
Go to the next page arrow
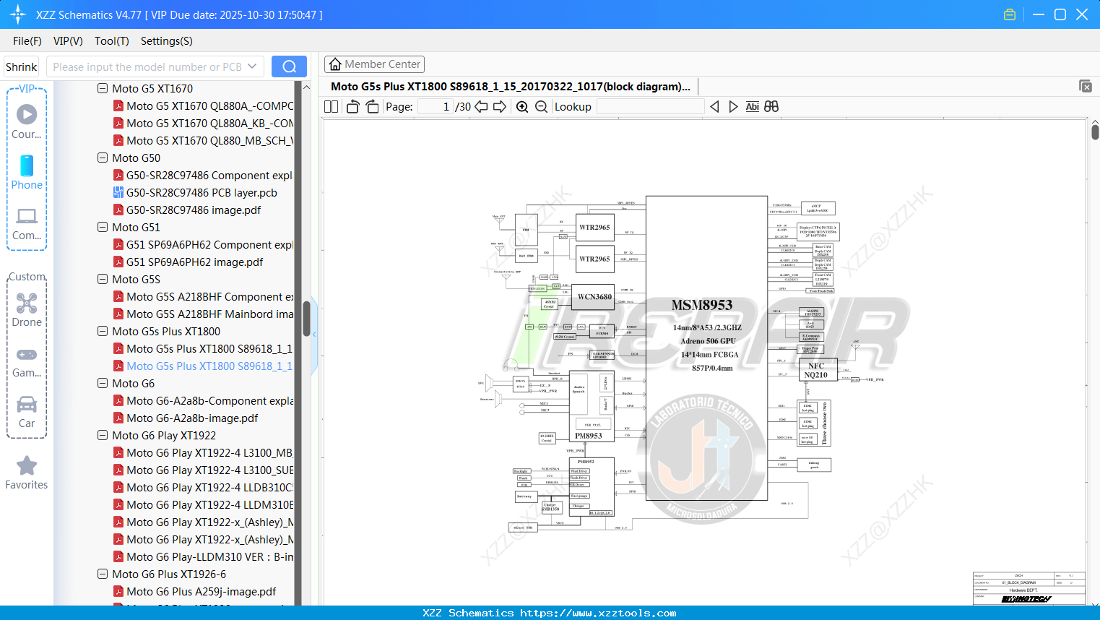(500, 106)
